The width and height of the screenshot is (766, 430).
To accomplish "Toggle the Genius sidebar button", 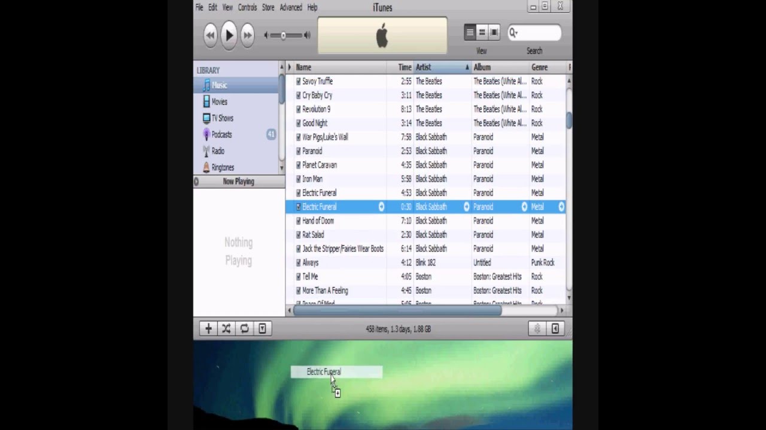I will pos(555,328).
